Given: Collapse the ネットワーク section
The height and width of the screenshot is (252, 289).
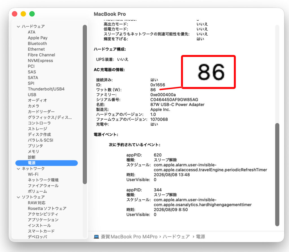Looking at the screenshot, I should pyautogui.click(x=18, y=169).
